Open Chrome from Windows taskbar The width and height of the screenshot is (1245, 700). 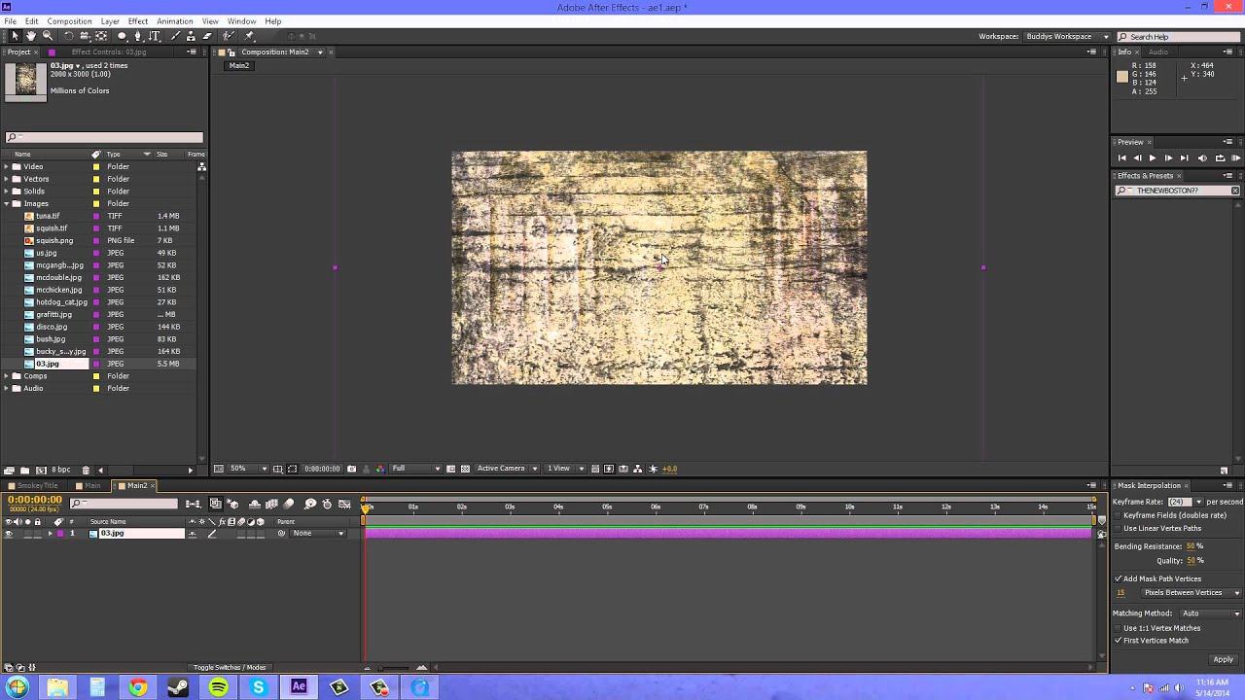tap(138, 687)
